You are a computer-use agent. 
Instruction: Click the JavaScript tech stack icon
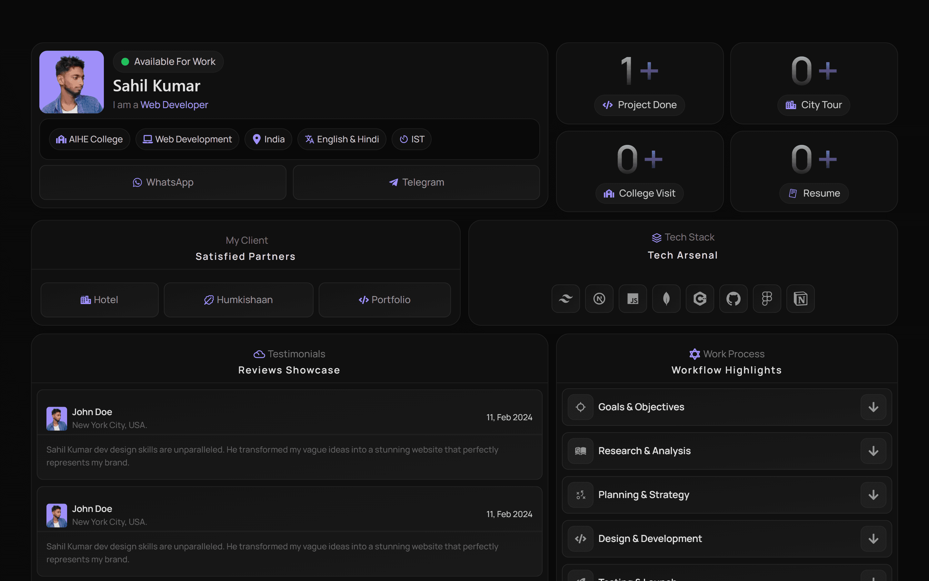click(x=633, y=299)
